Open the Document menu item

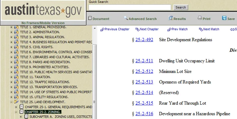click(x=101, y=19)
